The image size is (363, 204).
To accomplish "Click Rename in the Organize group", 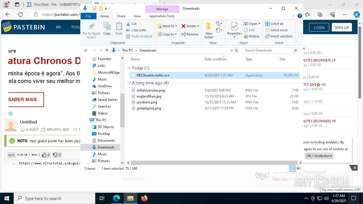I will (x=190, y=34).
